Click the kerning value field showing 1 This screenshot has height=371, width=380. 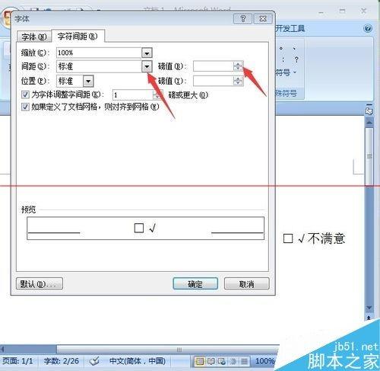click(x=133, y=95)
